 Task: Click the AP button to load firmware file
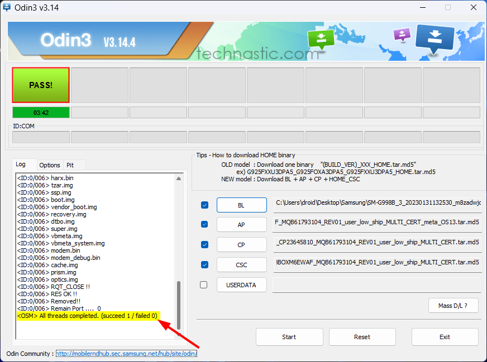241,224
